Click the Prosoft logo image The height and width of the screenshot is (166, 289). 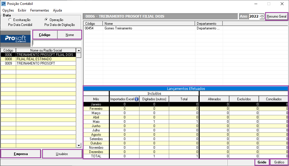(16, 39)
